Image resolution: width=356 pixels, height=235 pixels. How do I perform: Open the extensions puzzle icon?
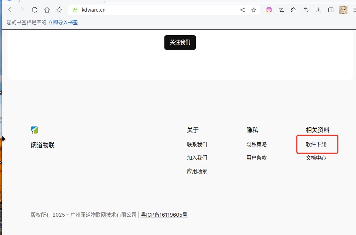point(294,10)
